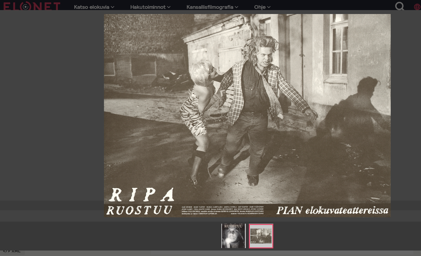The width and height of the screenshot is (421, 256).
Task: Click the red globe language icon
Action: (x=417, y=7)
